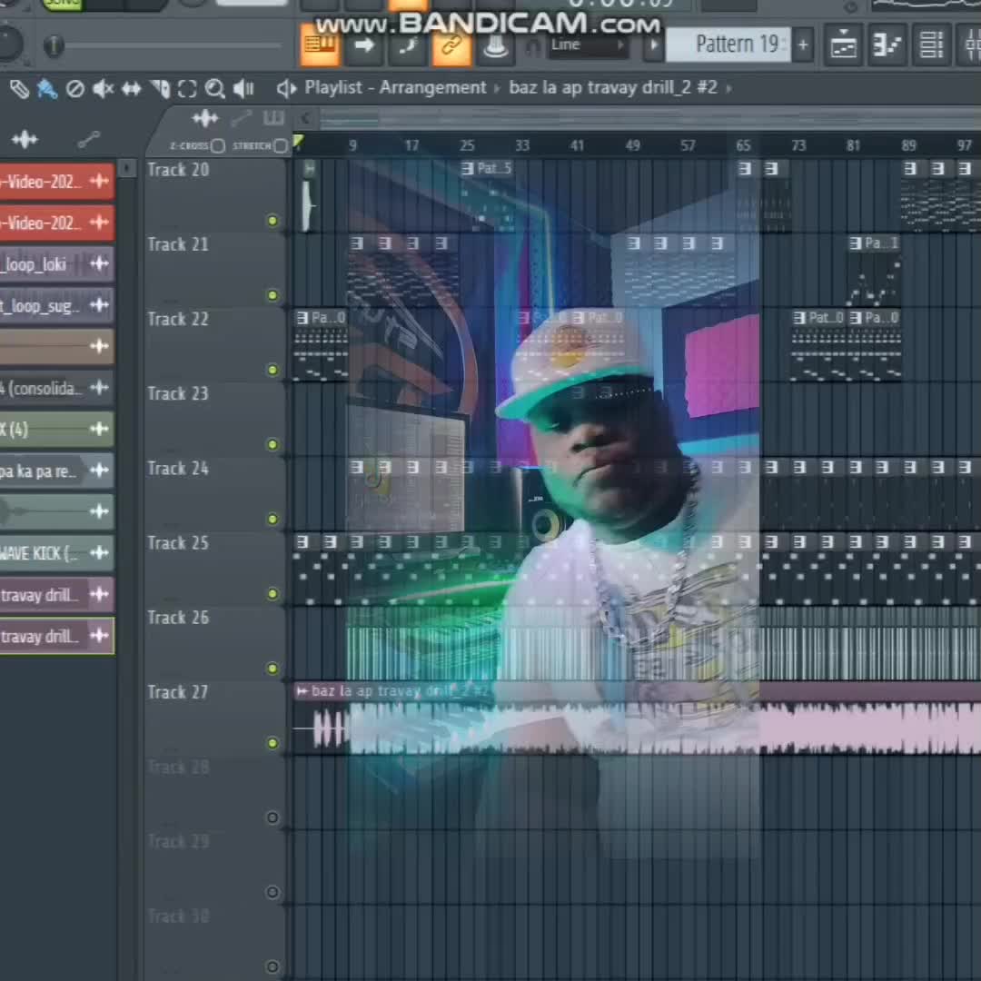981x981 pixels.
Task: Enable the STRETCH checkbox
Action: pos(281,146)
